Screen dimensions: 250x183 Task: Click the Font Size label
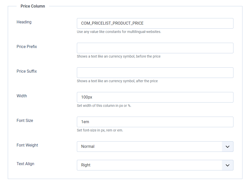click(25, 121)
